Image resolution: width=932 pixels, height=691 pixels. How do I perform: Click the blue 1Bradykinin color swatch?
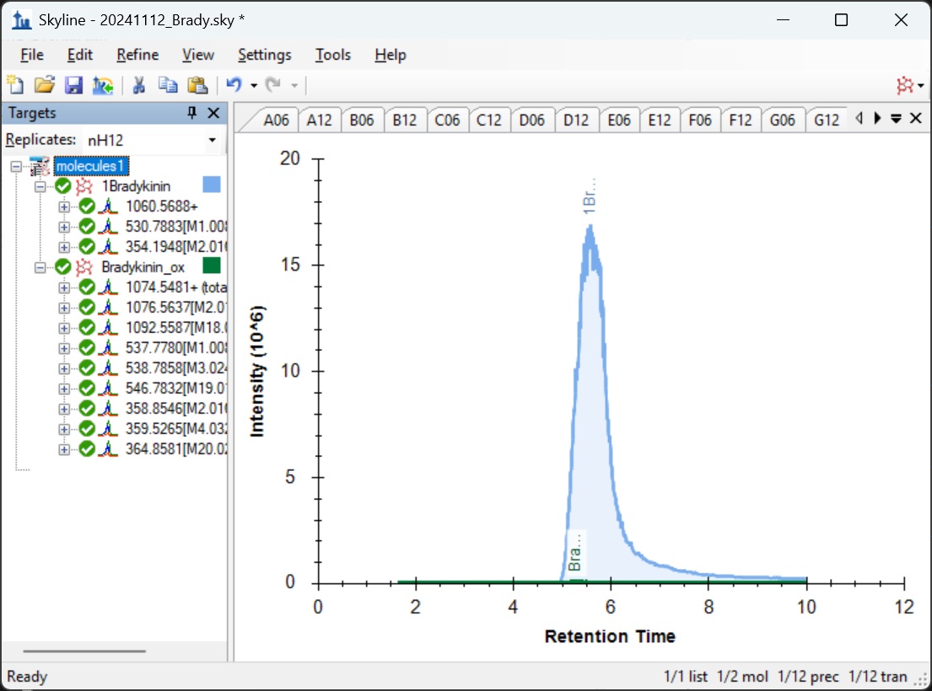(212, 185)
